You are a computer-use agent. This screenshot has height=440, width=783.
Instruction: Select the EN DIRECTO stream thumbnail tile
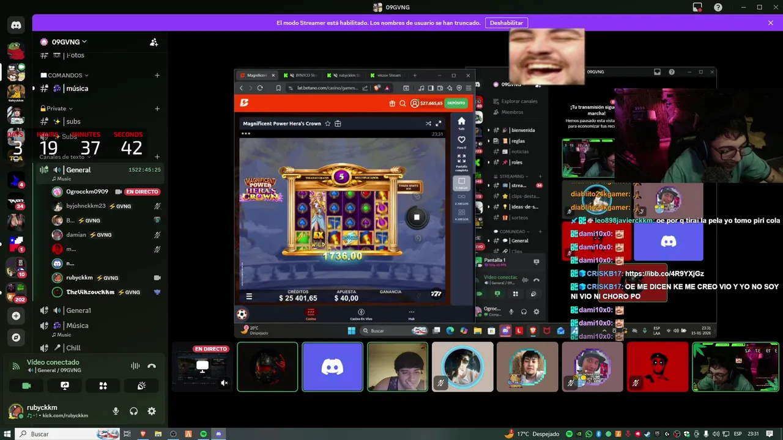202,367
